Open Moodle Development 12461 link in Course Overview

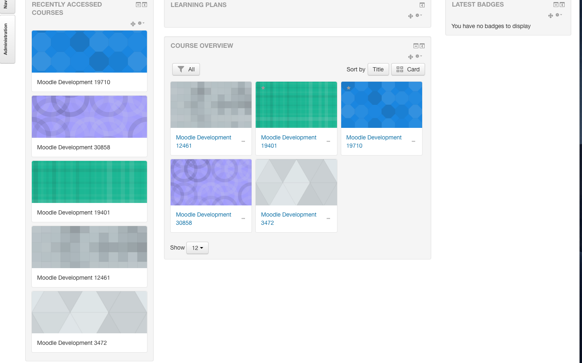click(x=204, y=141)
